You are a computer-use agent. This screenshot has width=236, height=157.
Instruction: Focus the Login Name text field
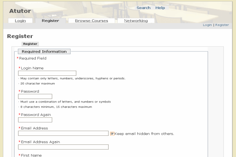point(47,73)
